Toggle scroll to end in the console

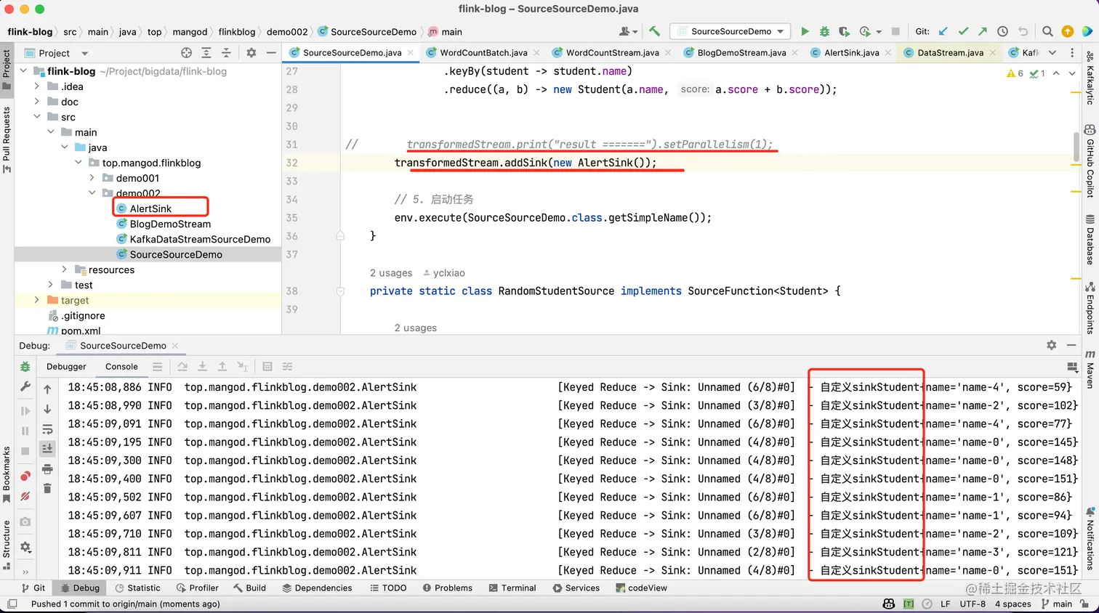[x=47, y=448]
